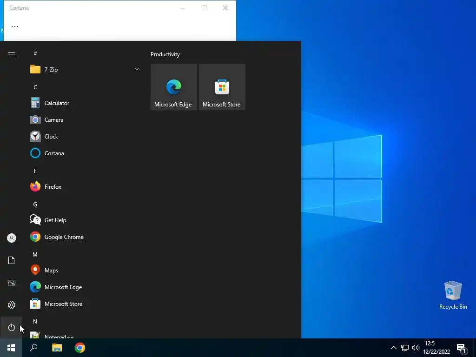This screenshot has width=476, height=357.
Task: Click the F letter group header
Action: tap(35, 171)
